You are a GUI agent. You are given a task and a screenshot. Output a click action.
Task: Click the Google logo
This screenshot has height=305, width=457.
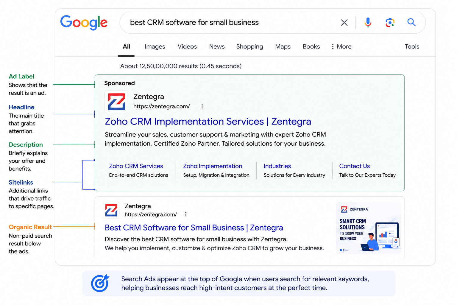coord(84,23)
